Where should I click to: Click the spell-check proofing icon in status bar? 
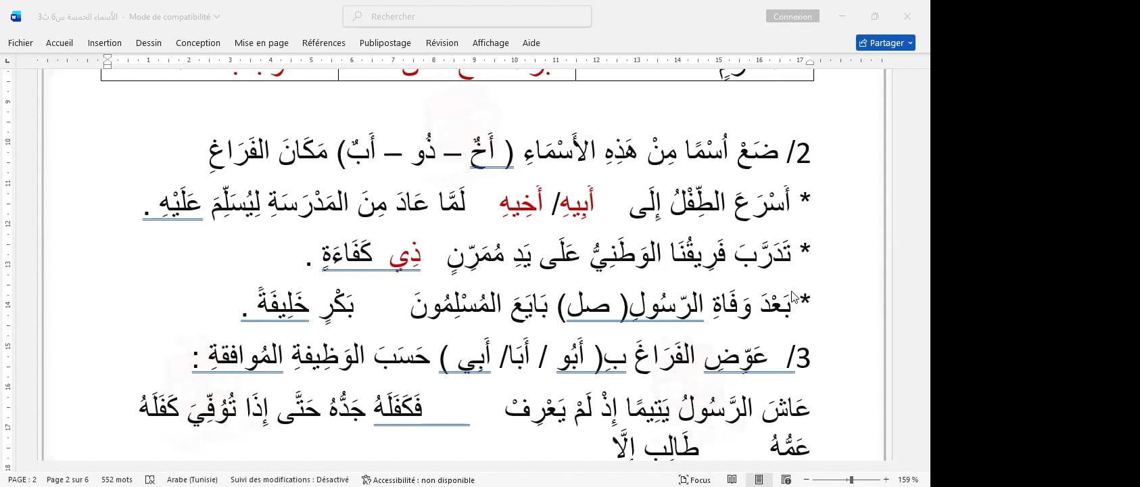[x=150, y=480]
